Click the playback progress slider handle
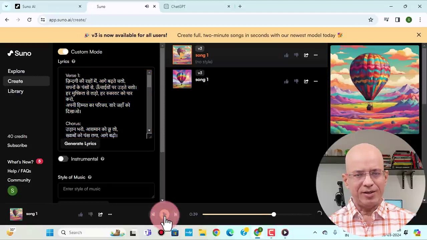Viewport: 427px width, 240px height. tap(274, 214)
